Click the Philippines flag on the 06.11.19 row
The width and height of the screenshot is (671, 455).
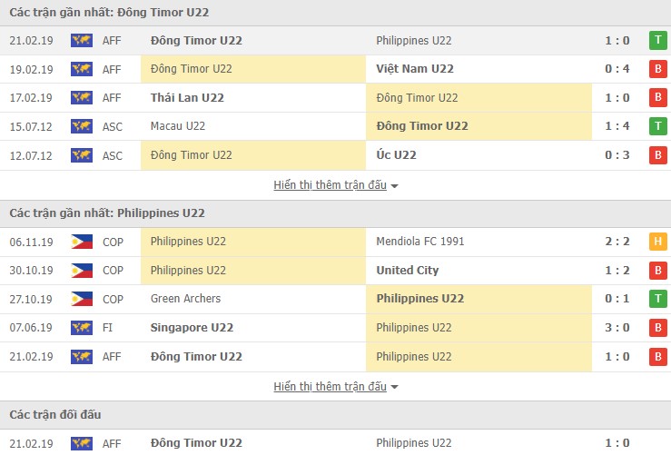82,242
